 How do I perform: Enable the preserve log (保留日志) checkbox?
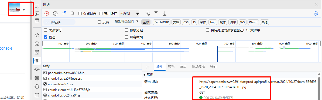pyautogui.click(x=80, y=13)
